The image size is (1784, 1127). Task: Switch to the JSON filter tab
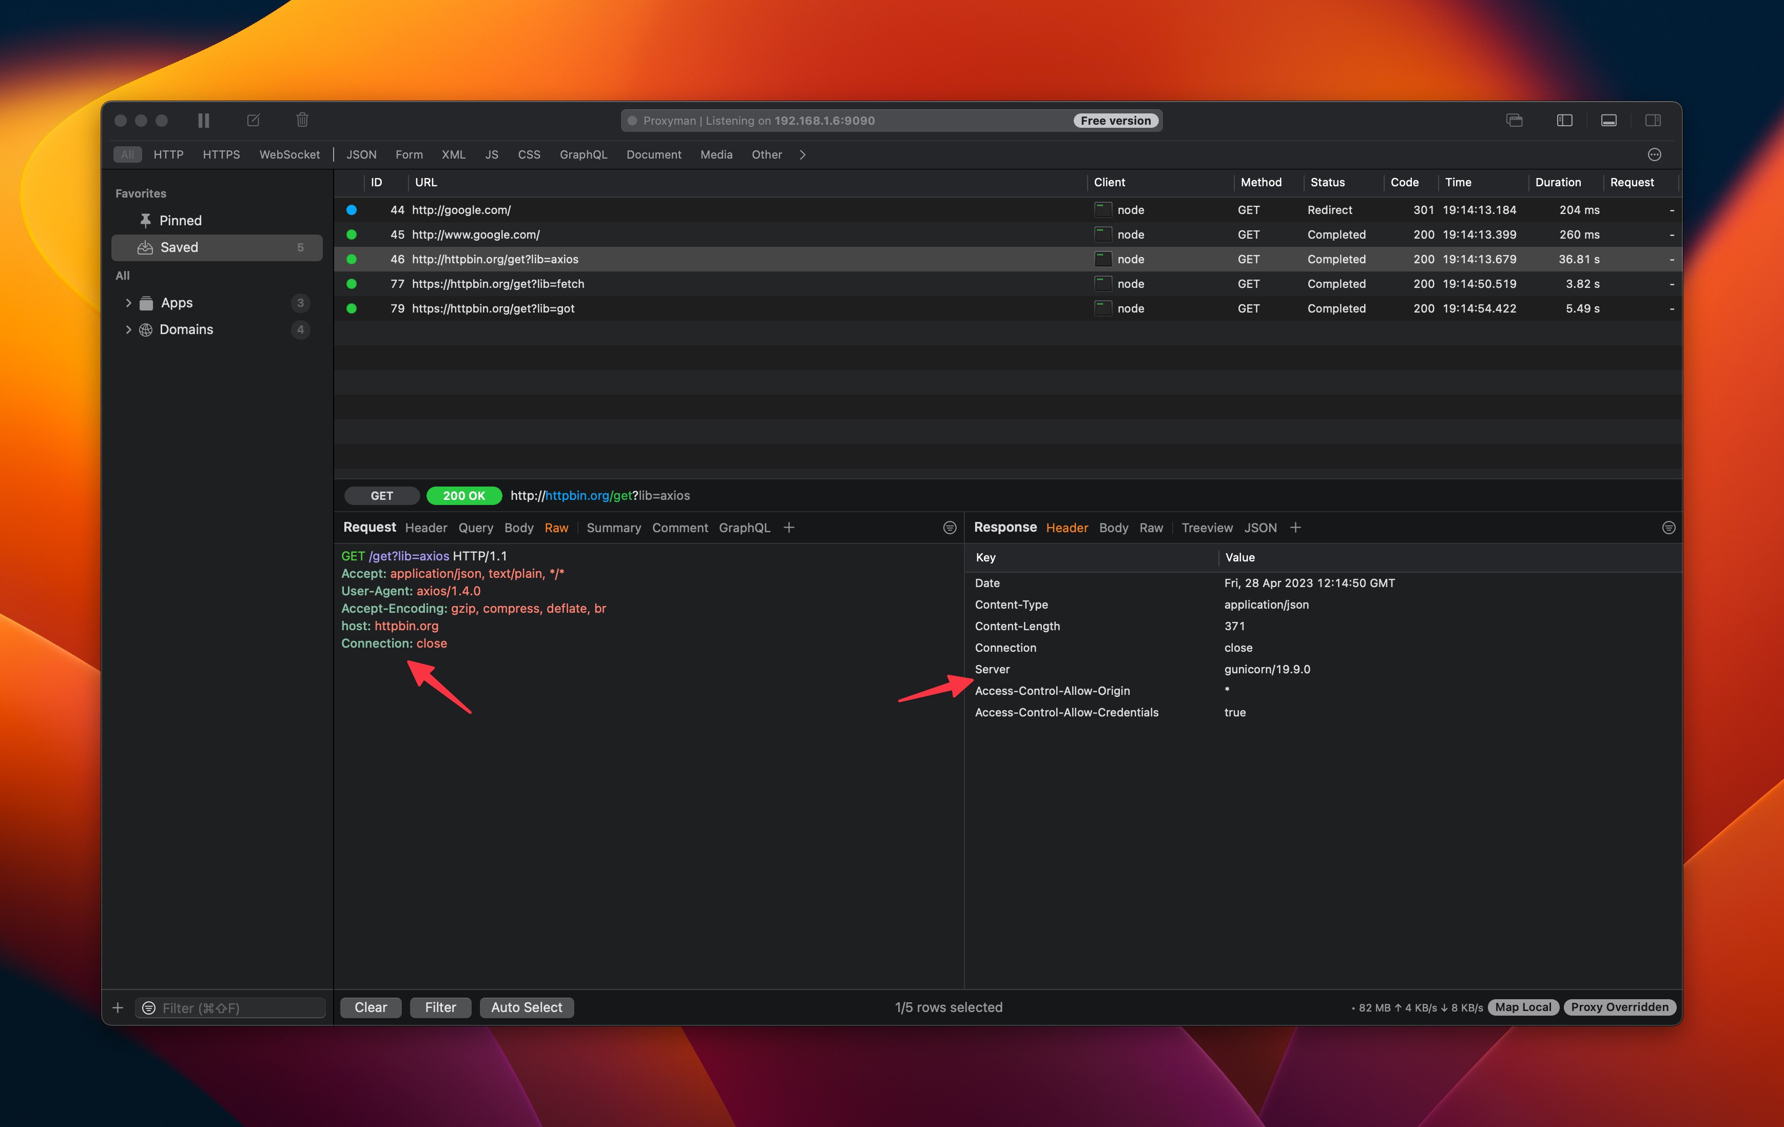[x=361, y=154]
